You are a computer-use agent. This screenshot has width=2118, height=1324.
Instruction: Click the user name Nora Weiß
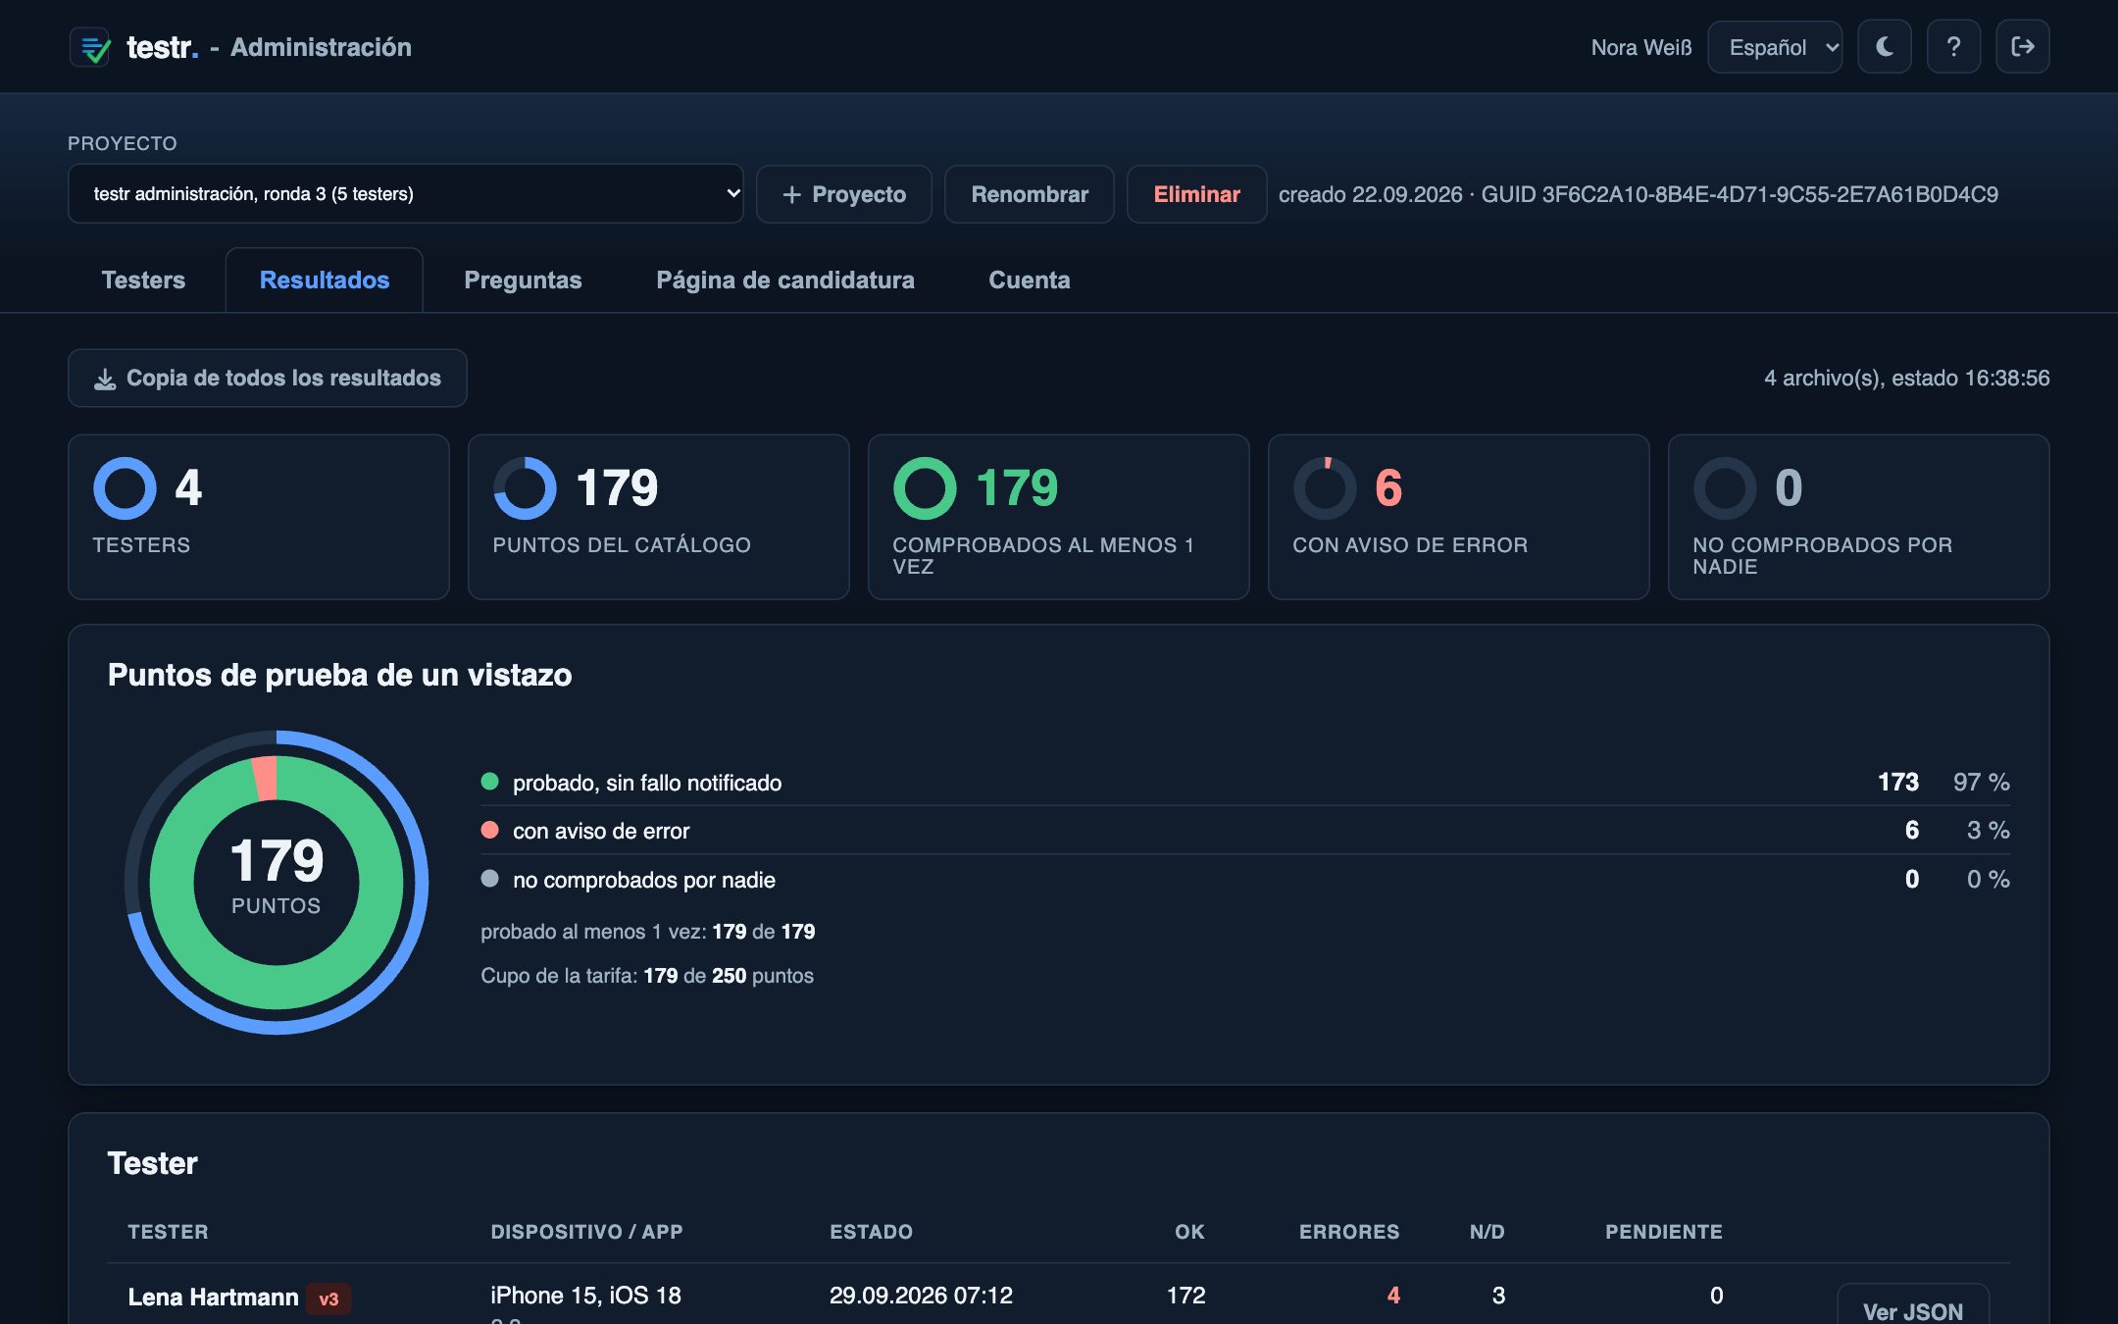[x=1641, y=47]
